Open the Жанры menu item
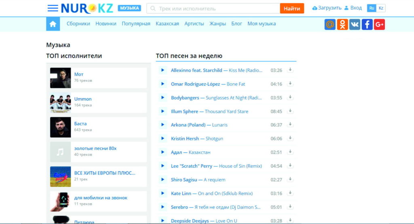 218,24
